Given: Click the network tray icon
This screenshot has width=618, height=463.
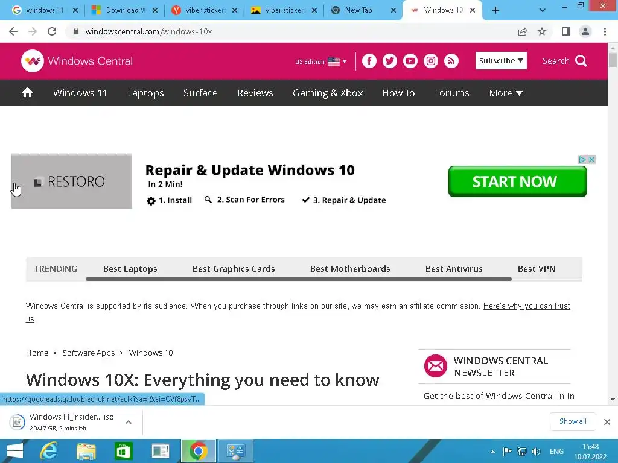Looking at the screenshot, I should click(522, 452).
